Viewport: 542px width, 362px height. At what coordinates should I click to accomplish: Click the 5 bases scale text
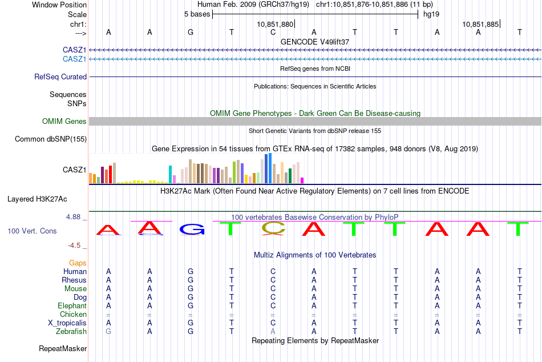(x=197, y=14)
